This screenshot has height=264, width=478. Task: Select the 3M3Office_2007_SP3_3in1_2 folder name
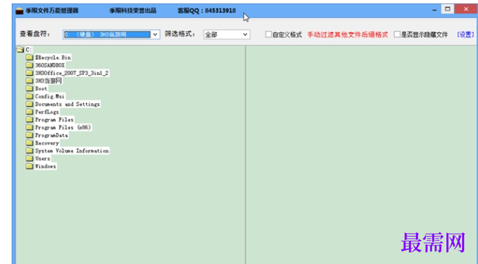click(x=72, y=73)
